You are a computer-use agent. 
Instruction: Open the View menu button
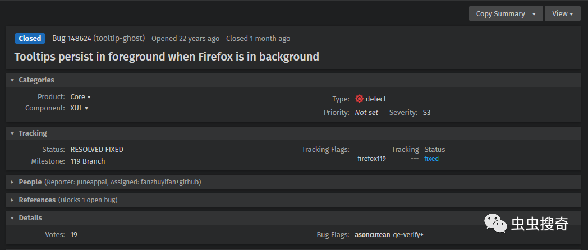click(563, 14)
